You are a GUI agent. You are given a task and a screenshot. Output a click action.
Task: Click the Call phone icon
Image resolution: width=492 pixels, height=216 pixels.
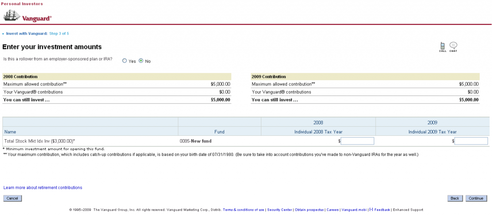(443, 46)
